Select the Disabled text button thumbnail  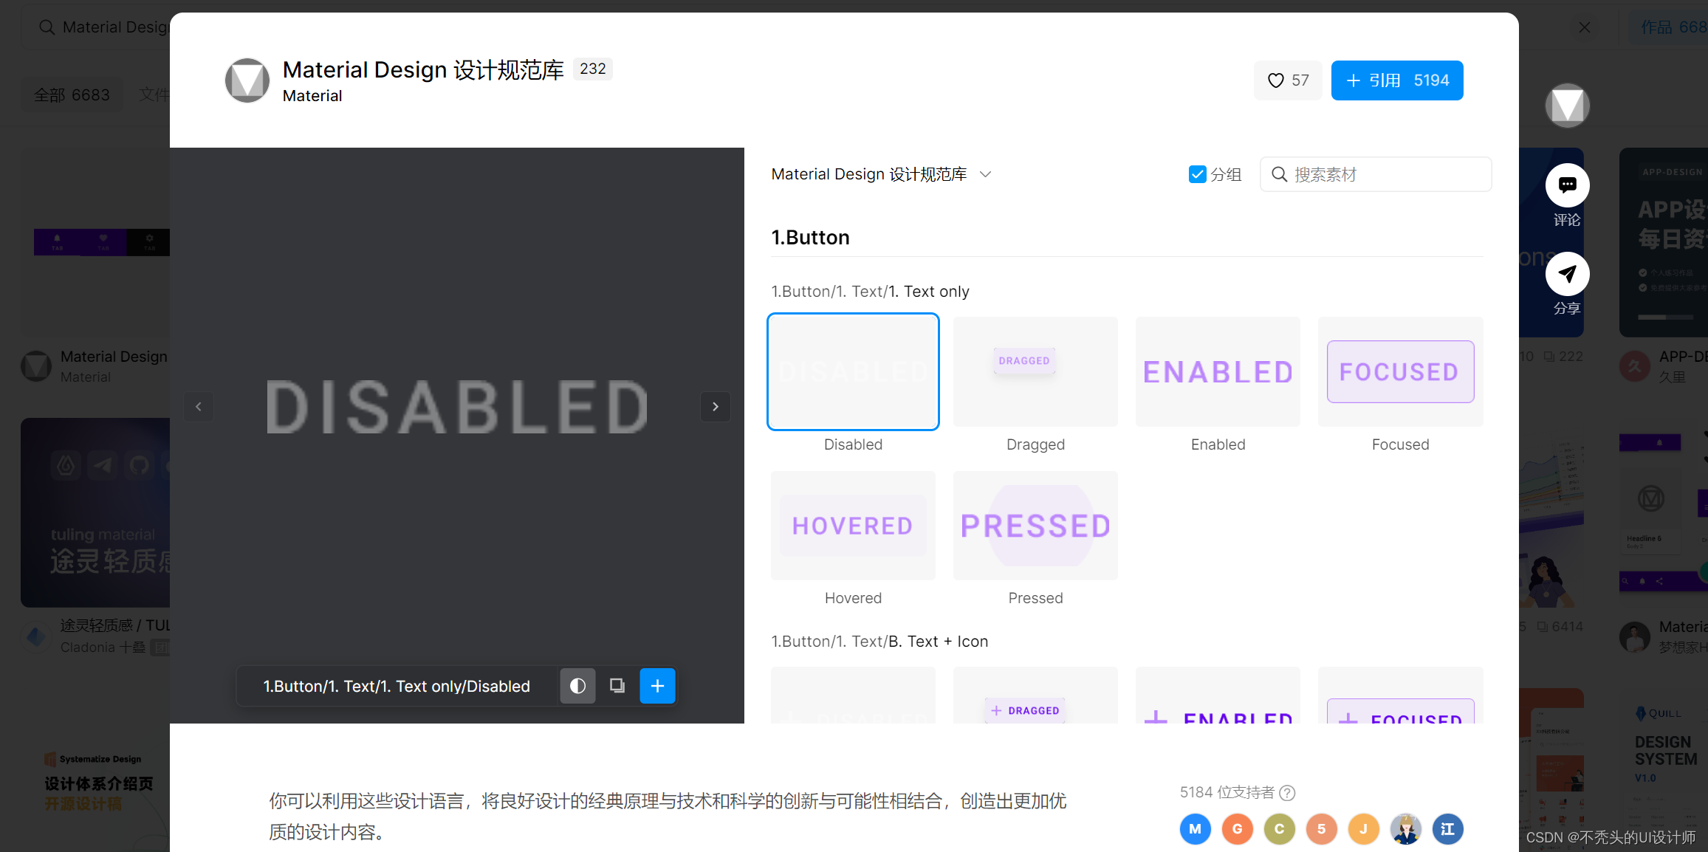853,371
